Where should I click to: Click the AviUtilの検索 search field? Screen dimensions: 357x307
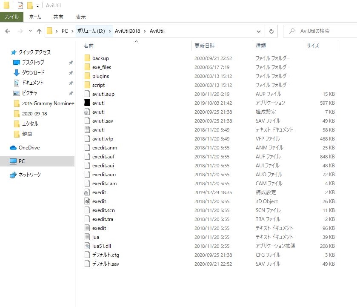320,31
